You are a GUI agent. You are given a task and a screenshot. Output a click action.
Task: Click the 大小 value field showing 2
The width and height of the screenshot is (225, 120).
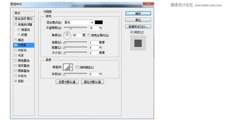pyautogui.click(x=94, y=53)
